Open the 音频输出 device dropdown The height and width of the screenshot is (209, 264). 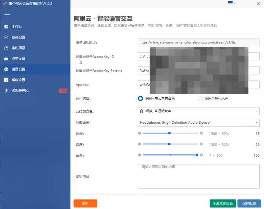click(198, 123)
